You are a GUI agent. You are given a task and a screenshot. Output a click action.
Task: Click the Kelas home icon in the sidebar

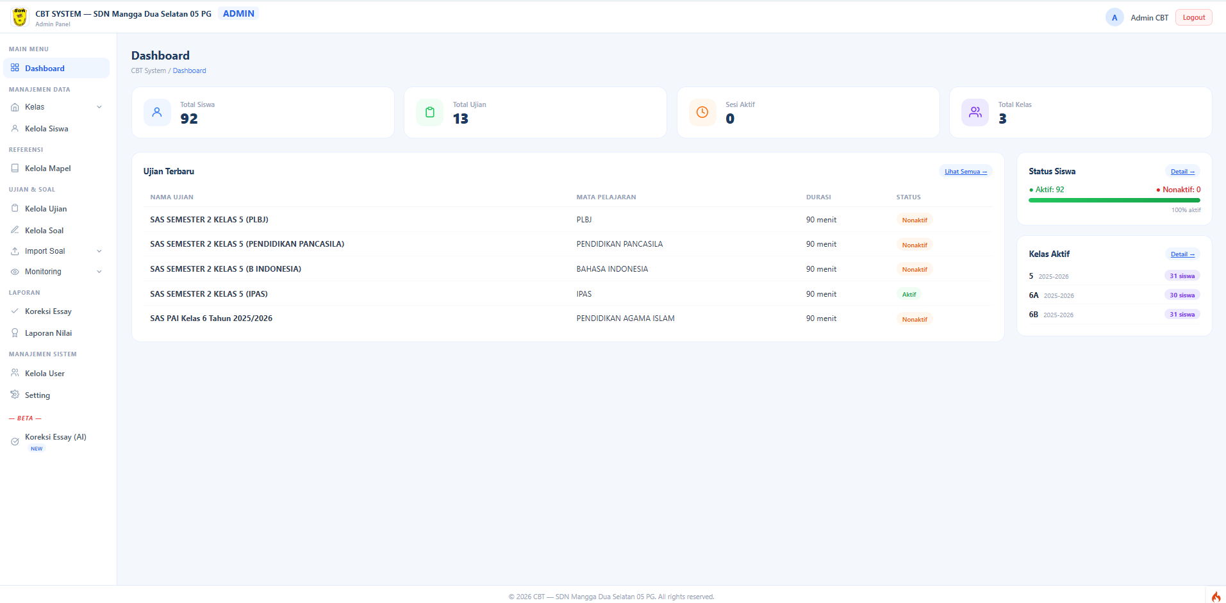click(15, 107)
